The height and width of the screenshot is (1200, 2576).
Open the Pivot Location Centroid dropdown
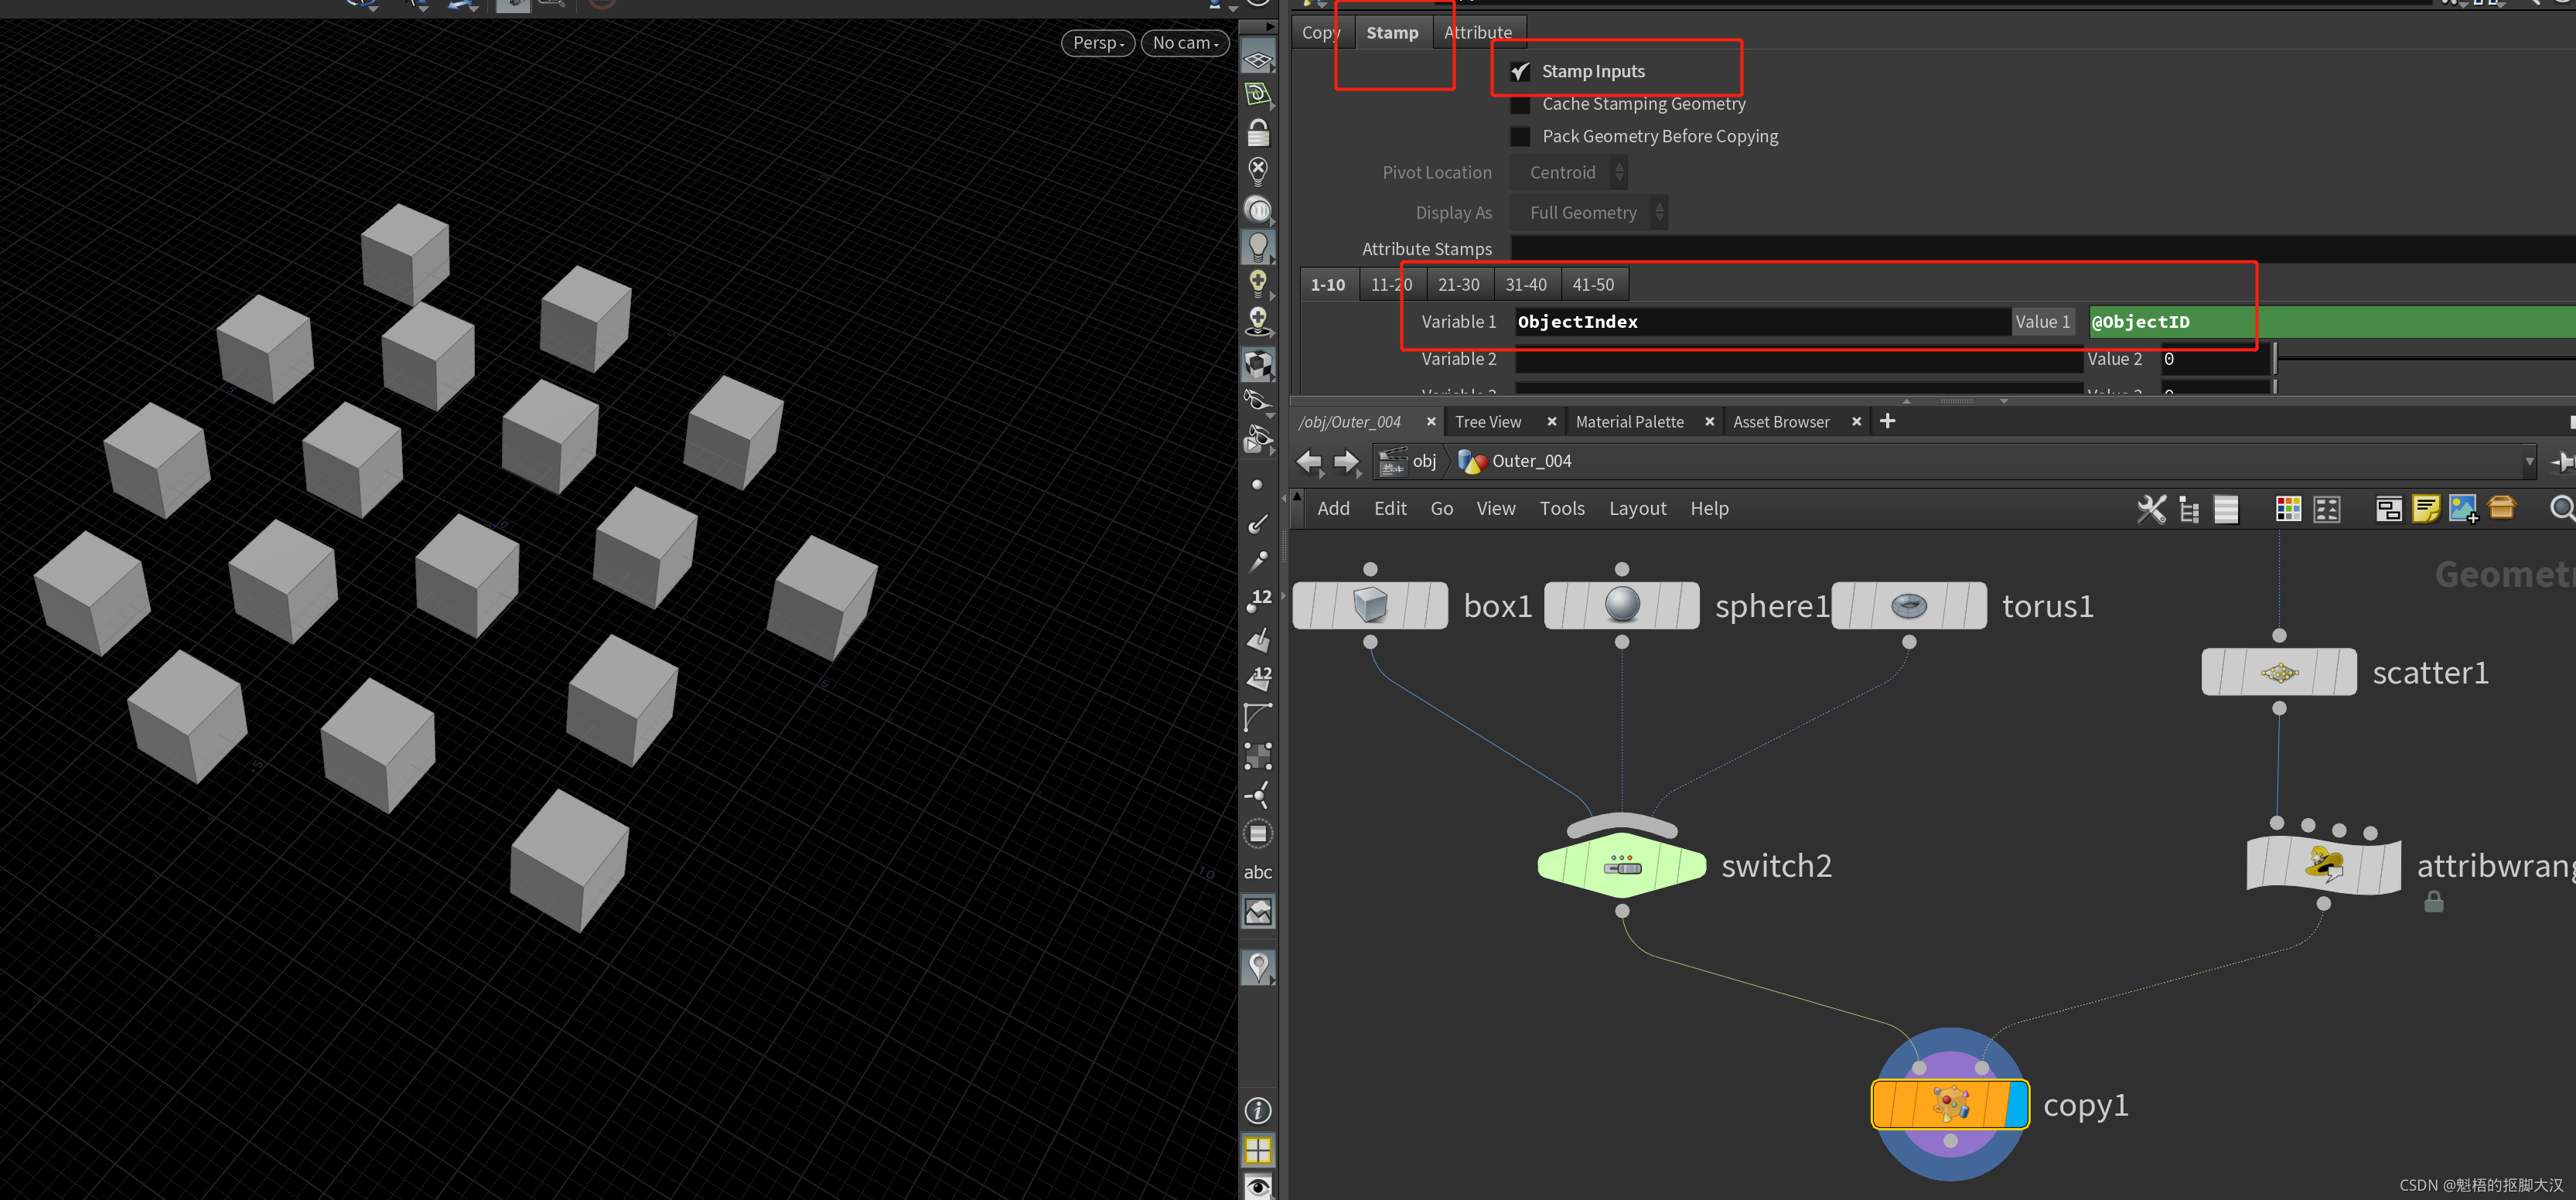1568,172
